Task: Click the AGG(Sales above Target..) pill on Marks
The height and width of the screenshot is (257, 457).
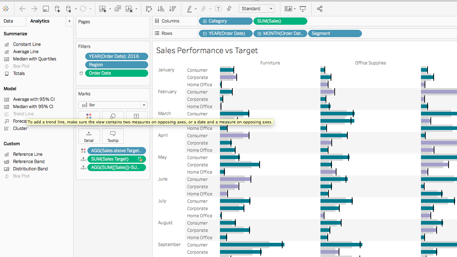Action: point(117,151)
